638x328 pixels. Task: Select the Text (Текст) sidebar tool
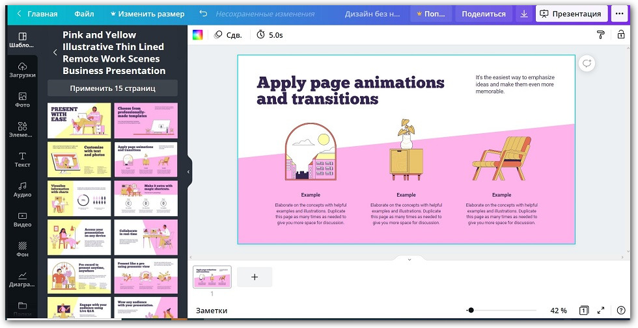click(x=22, y=159)
